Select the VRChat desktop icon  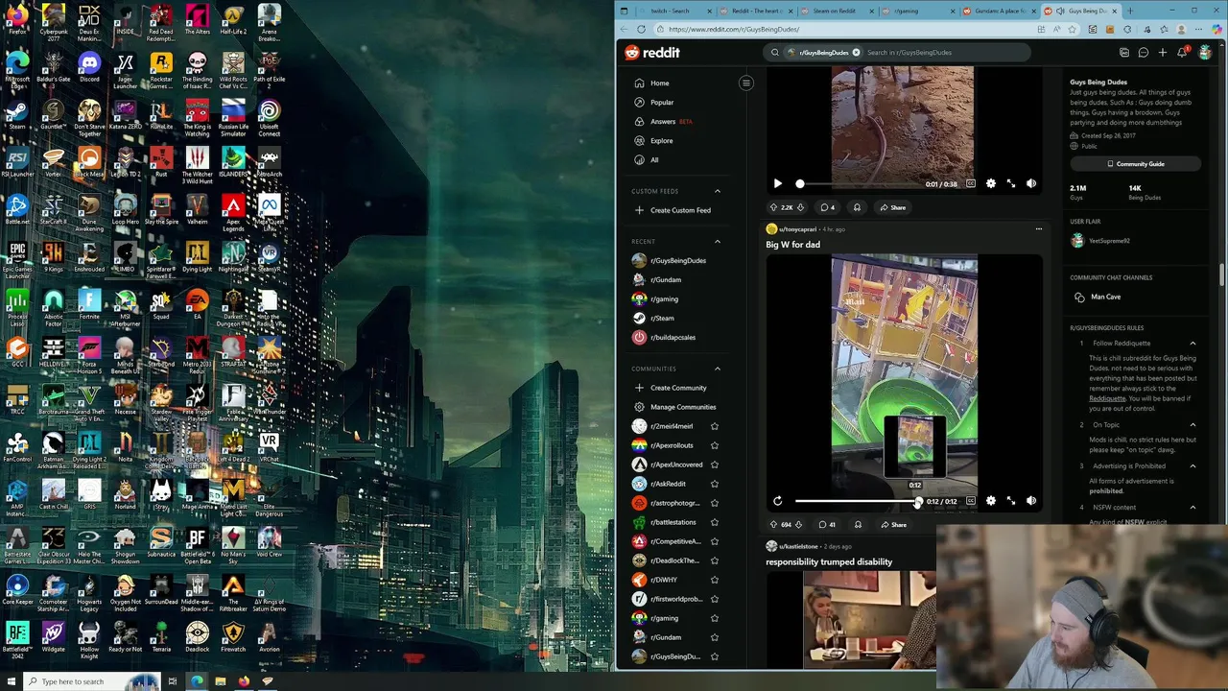point(269,447)
